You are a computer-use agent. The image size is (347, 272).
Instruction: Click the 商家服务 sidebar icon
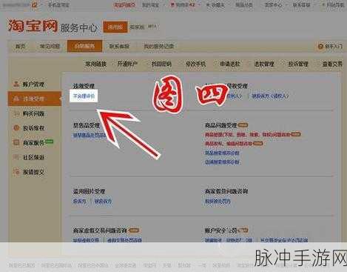16,142
